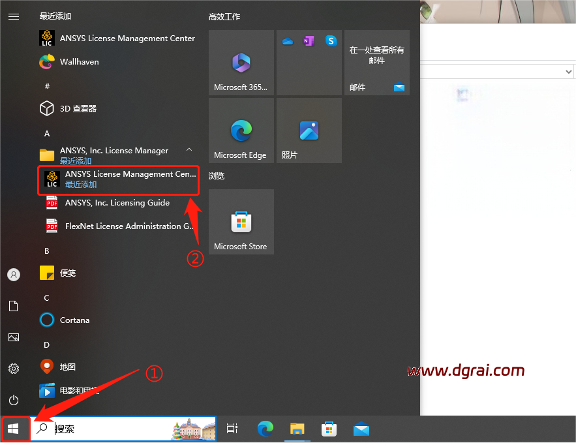This screenshot has height=443, width=576.
Task: Open the Microsoft 365 tile
Action: point(241,63)
